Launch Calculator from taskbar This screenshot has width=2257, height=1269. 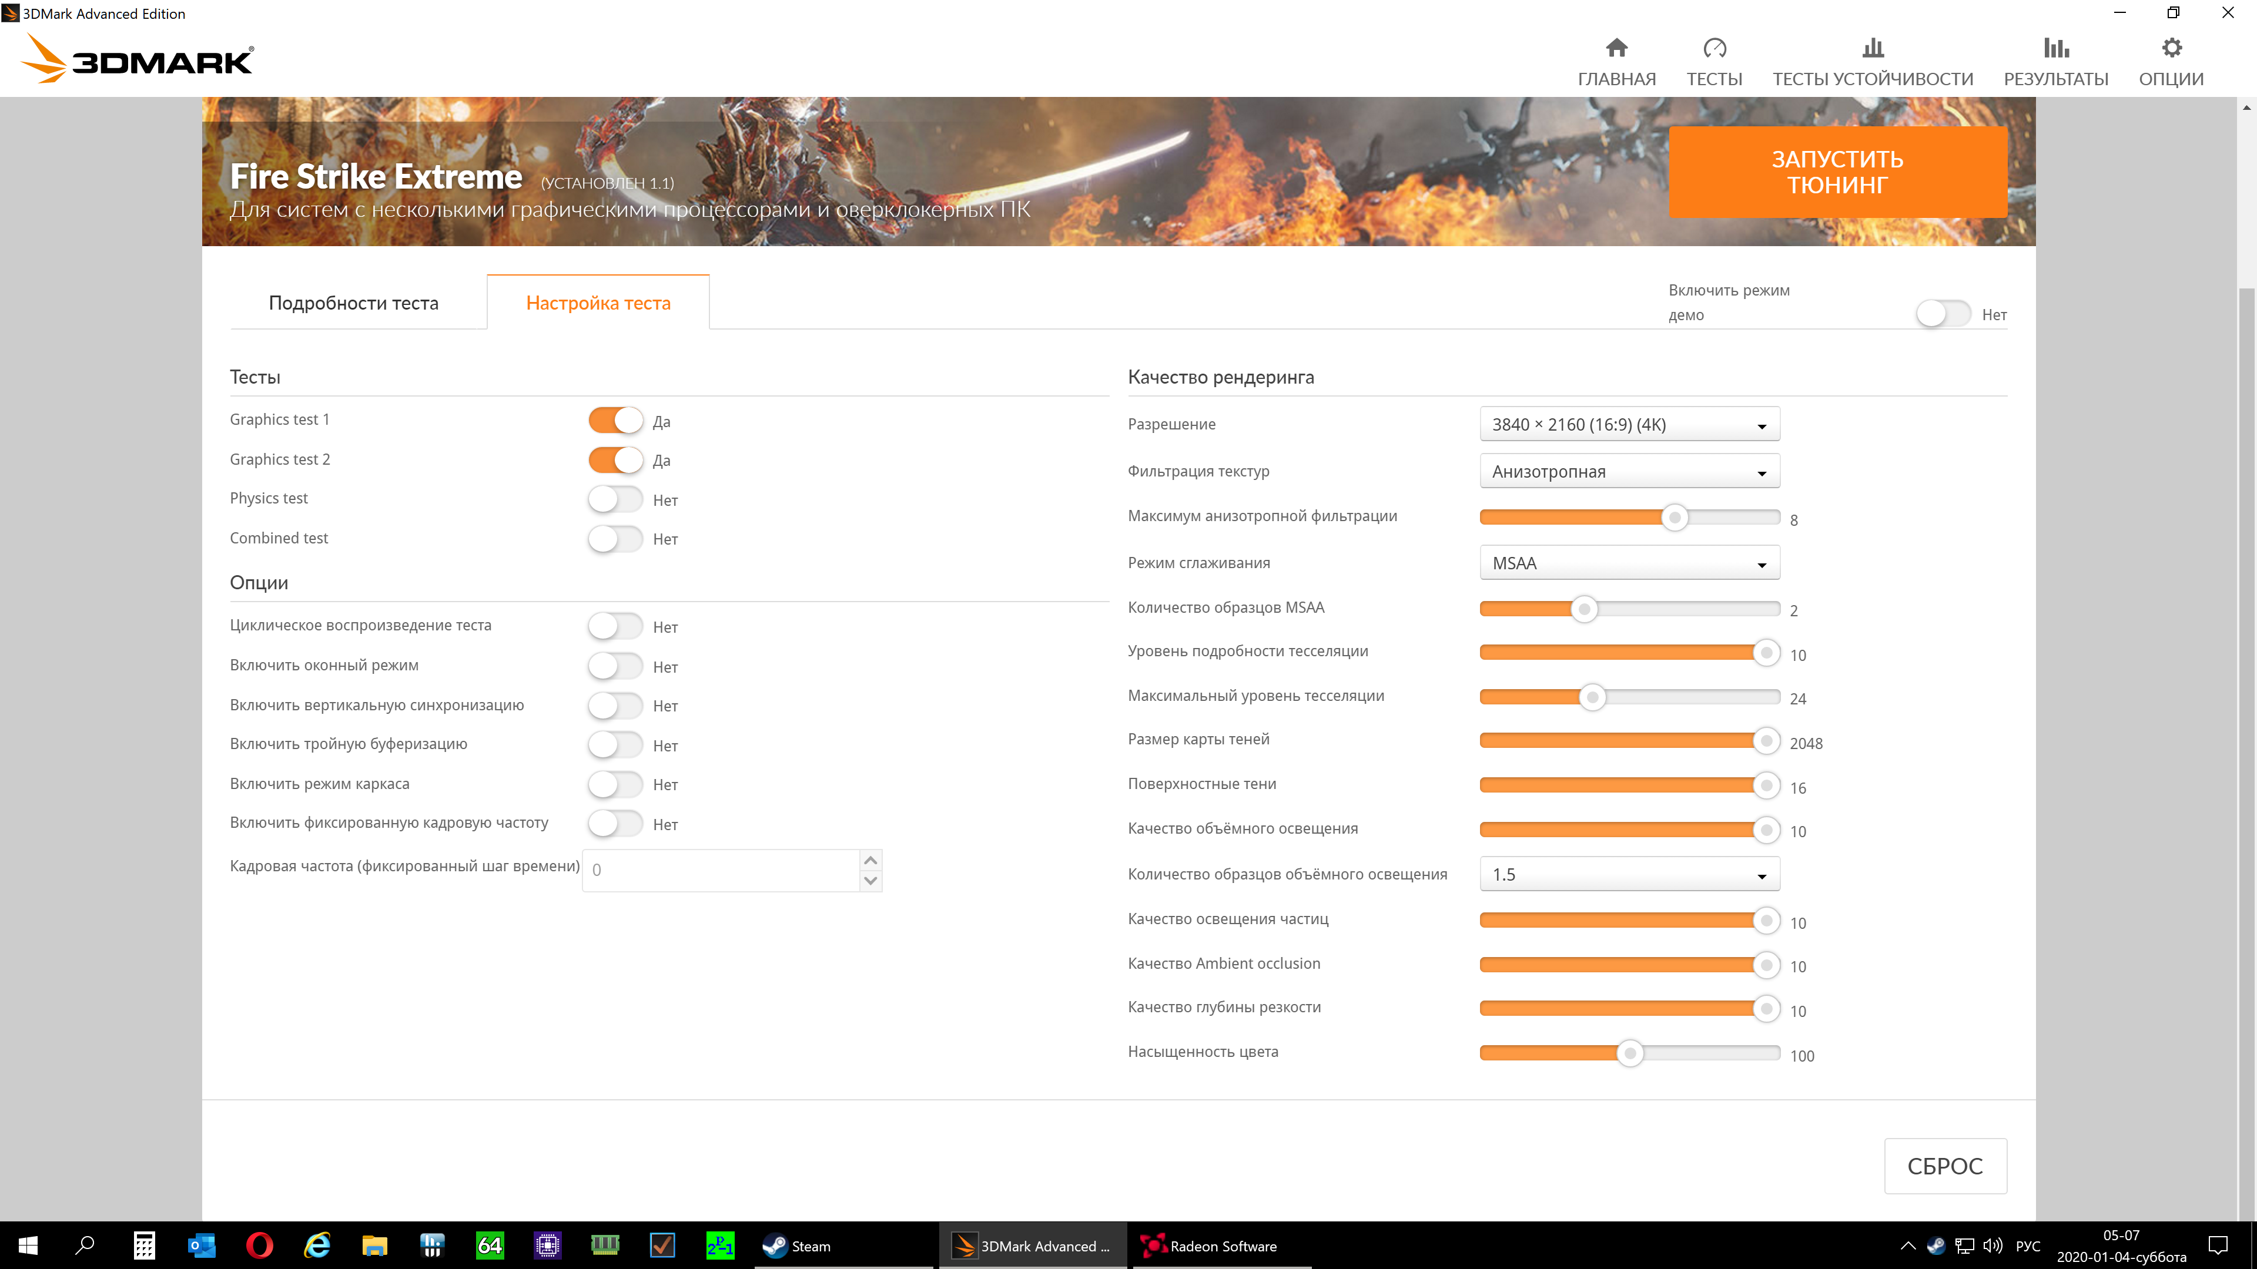[143, 1245]
